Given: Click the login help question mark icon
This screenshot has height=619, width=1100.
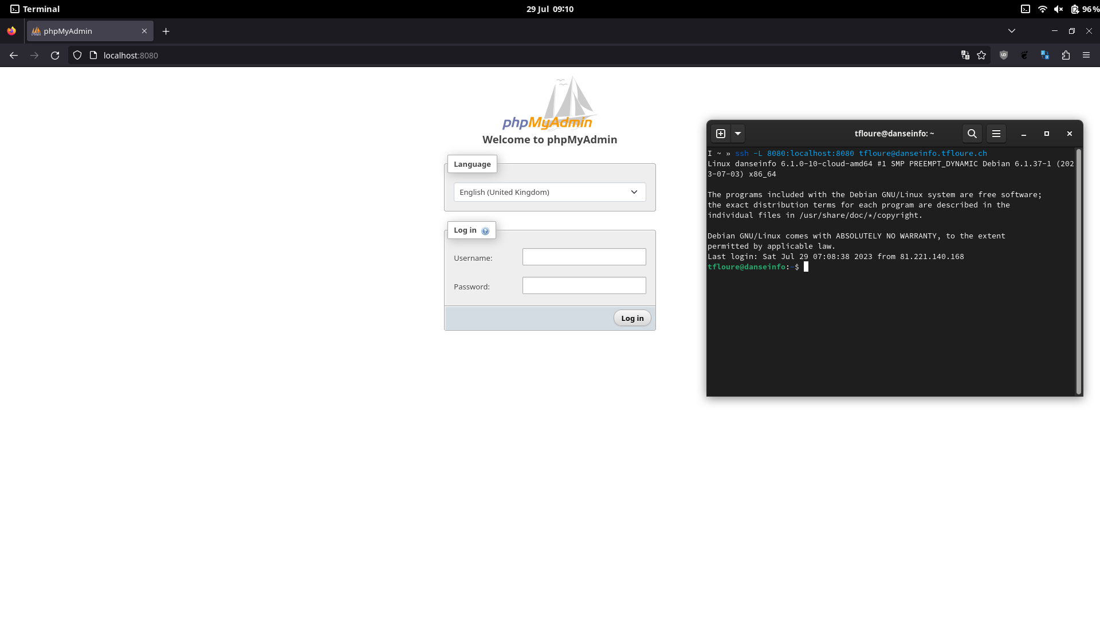Looking at the screenshot, I should pyautogui.click(x=485, y=231).
